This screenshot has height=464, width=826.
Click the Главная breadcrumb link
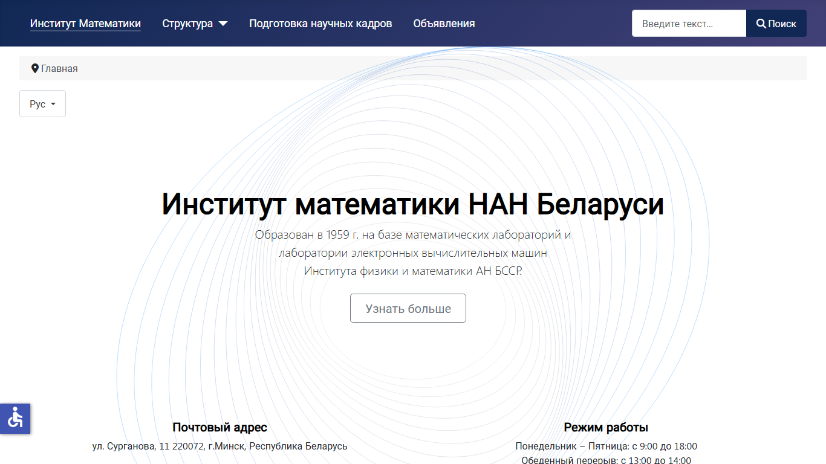pos(59,68)
